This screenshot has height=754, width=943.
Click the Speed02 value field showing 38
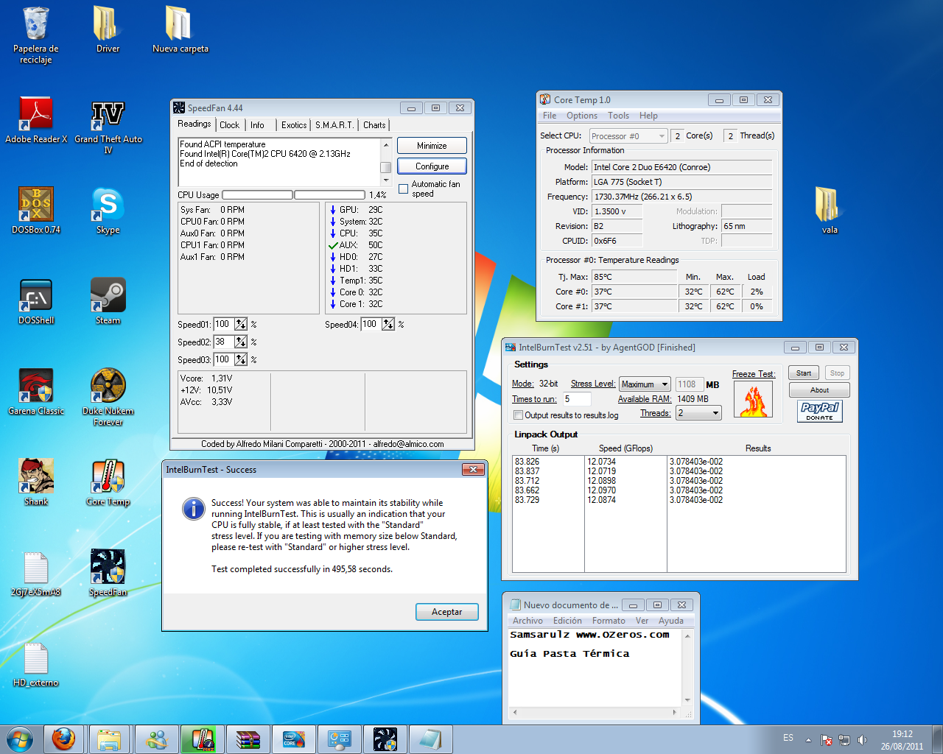coord(224,342)
